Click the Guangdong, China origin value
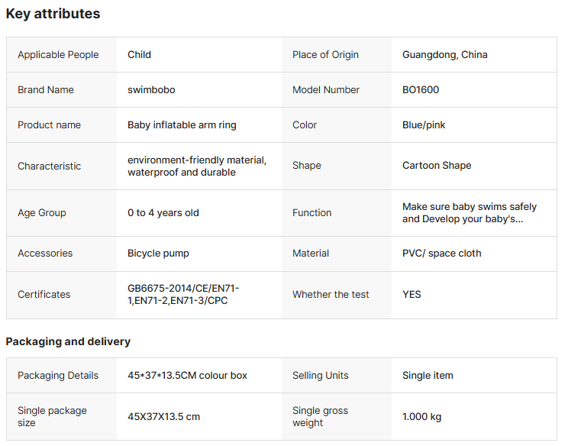The image size is (568, 446). [444, 55]
